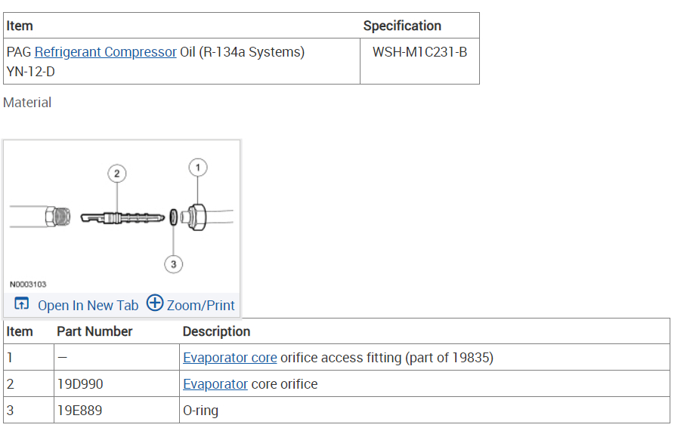Click callout number 1 in the diagram
This screenshot has height=437, width=687.
pyautogui.click(x=197, y=167)
